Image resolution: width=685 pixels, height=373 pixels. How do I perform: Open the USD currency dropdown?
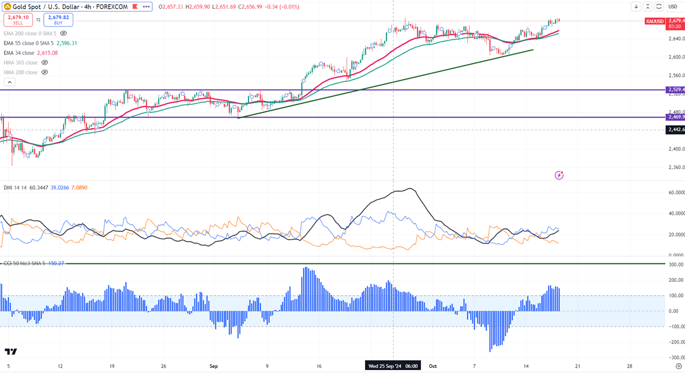pos(673,6)
